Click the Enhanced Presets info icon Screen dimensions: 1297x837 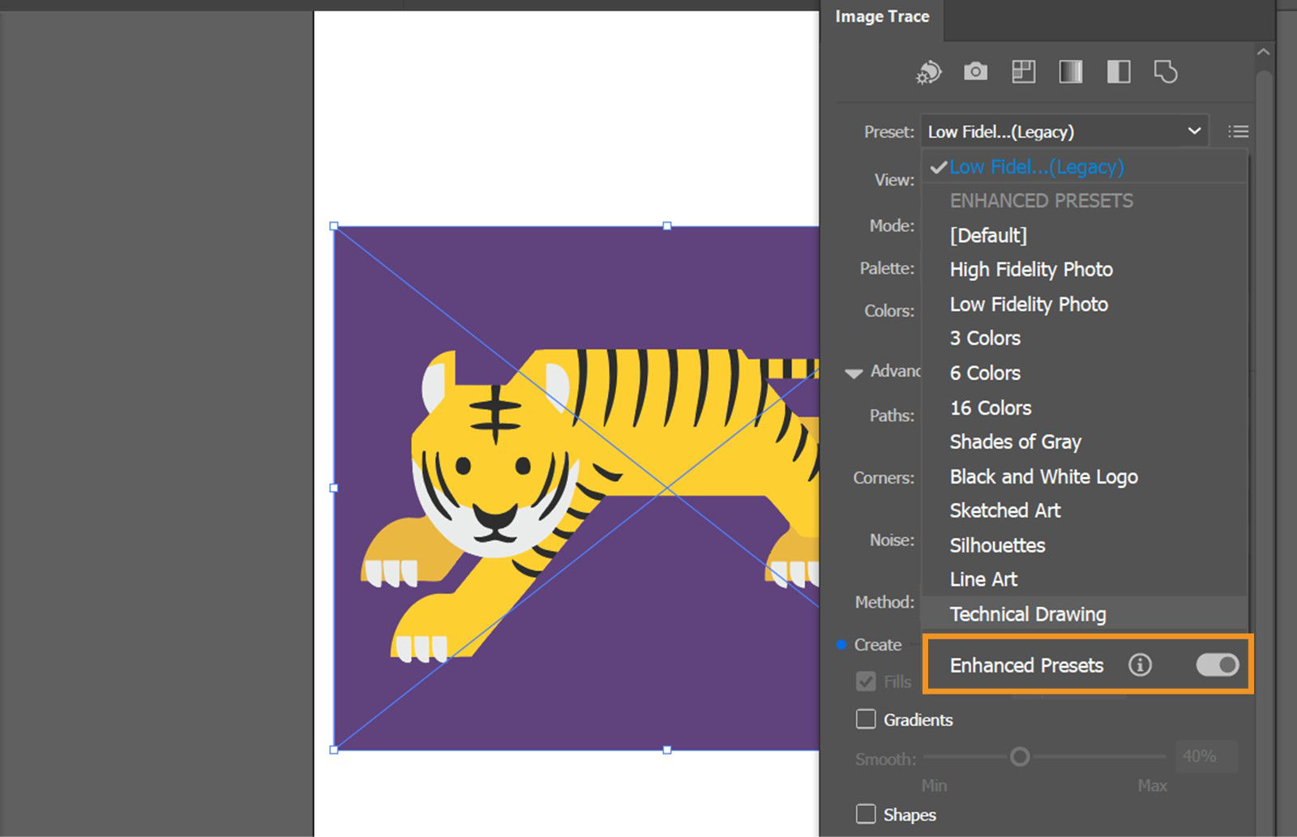[x=1141, y=664]
